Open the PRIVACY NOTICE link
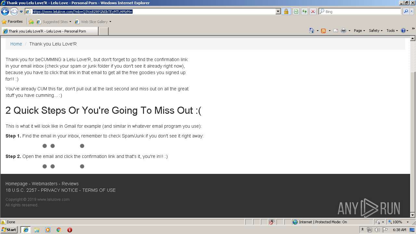 (x=59, y=190)
